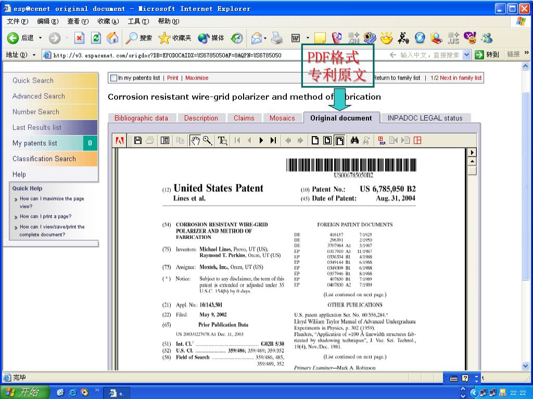Open the 收藏(A) menu
This screenshot has height=399, width=533.
tap(108, 21)
